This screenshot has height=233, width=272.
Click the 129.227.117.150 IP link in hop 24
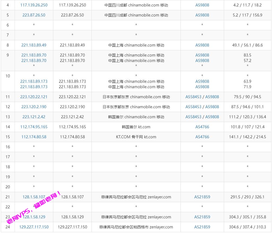coord(34,227)
